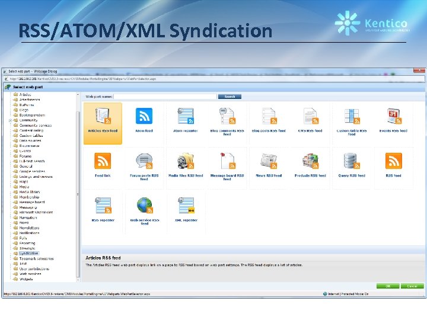Select Blog comments RSS feed icon
The width and height of the screenshot is (427, 320).
(x=227, y=116)
